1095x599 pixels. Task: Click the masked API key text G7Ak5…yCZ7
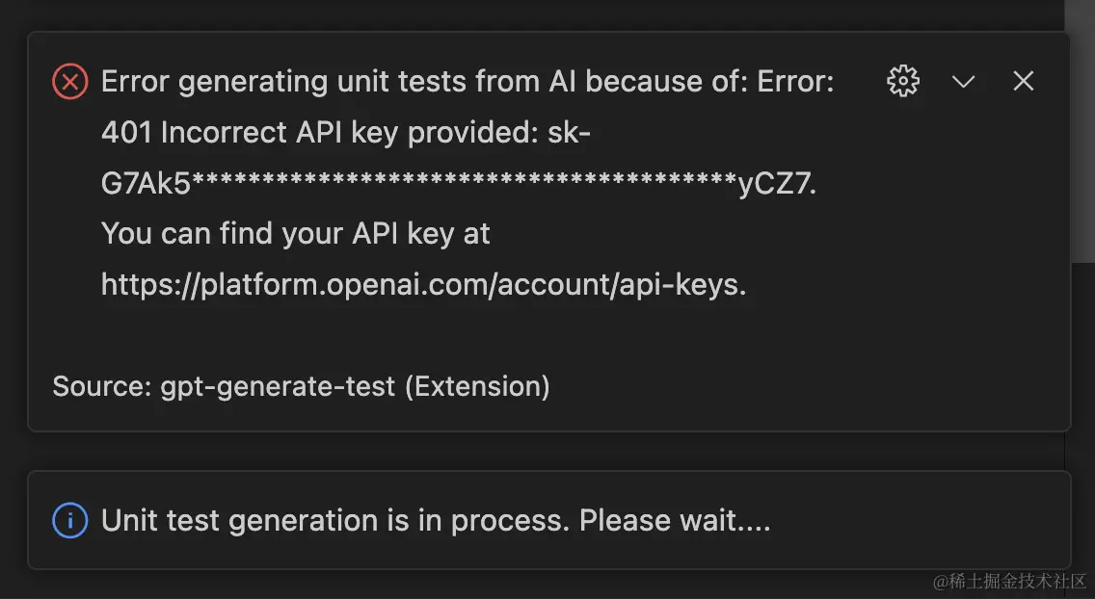click(458, 183)
